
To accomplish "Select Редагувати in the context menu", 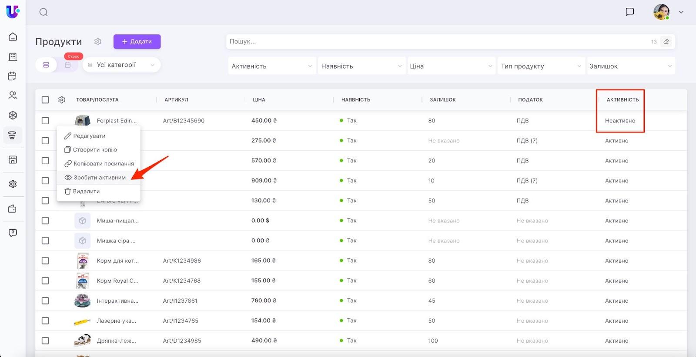I will [x=89, y=136].
